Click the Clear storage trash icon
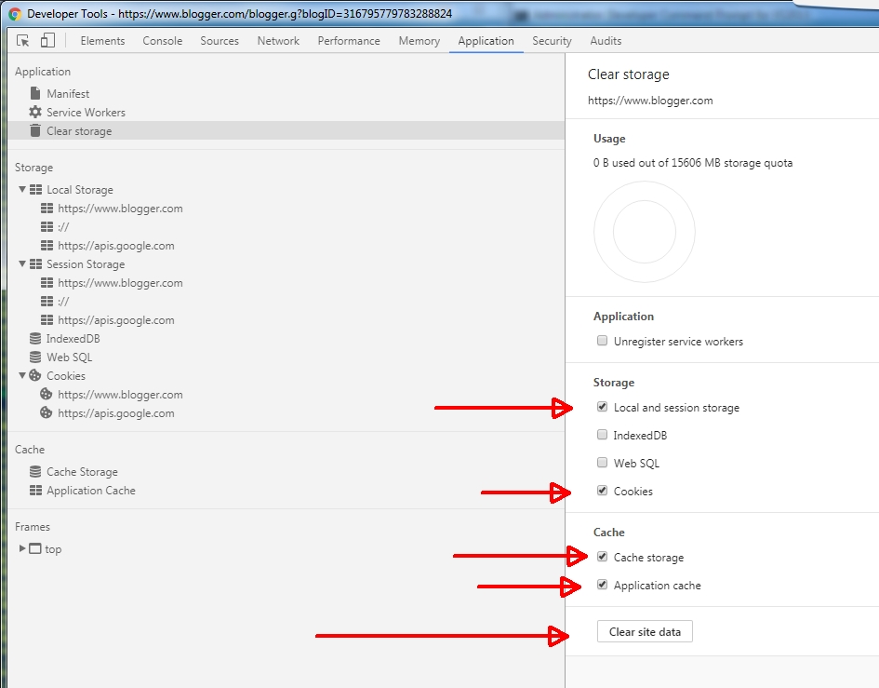This screenshot has height=688, width=879. (x=33, y=130)
